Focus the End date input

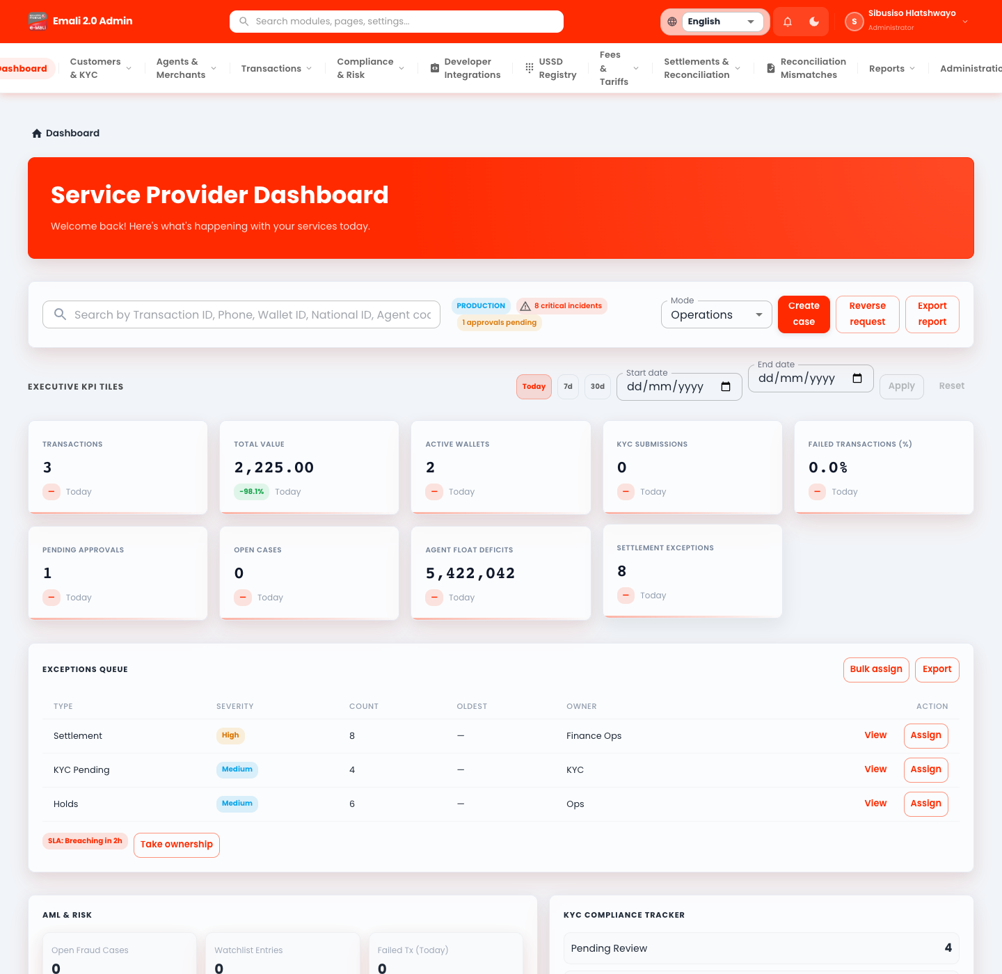pos(811,378)
